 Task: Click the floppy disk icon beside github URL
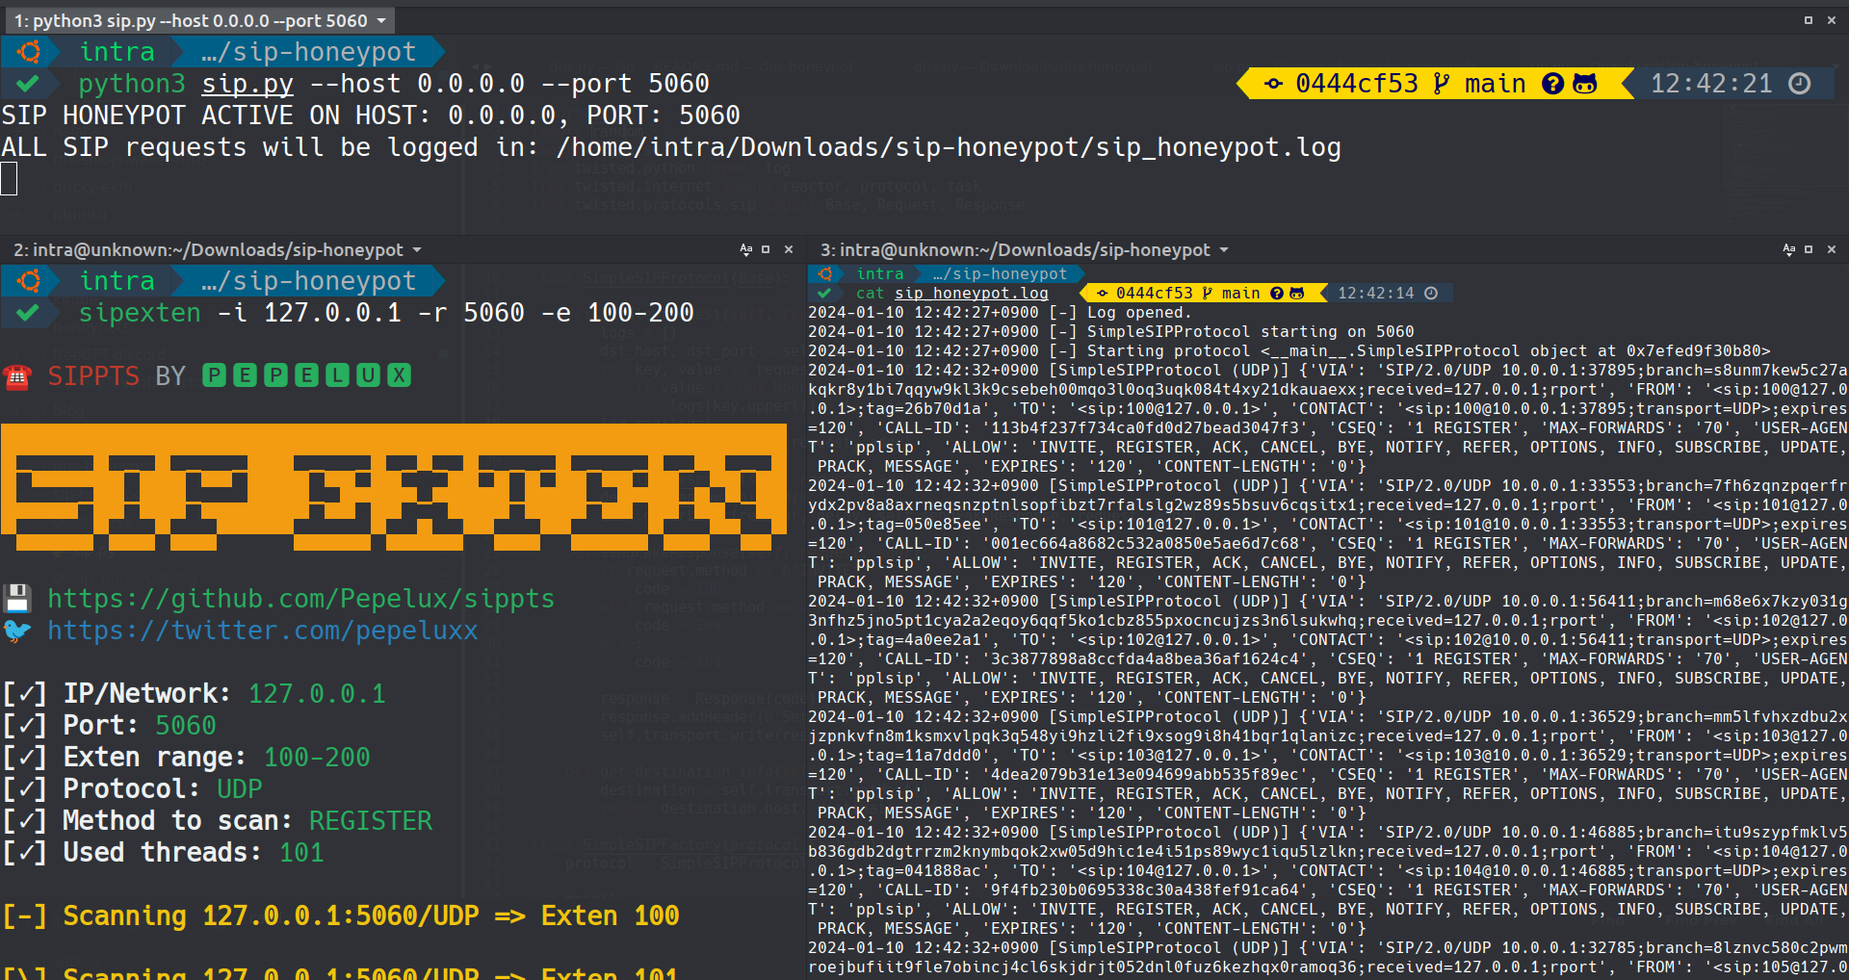point(17,599)
